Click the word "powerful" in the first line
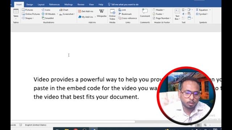232x130 pixels. coord(92,79)
